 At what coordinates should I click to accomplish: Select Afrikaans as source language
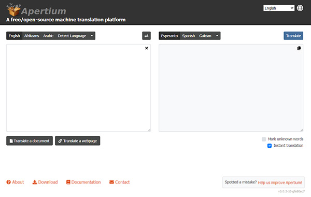coord(32,36)
